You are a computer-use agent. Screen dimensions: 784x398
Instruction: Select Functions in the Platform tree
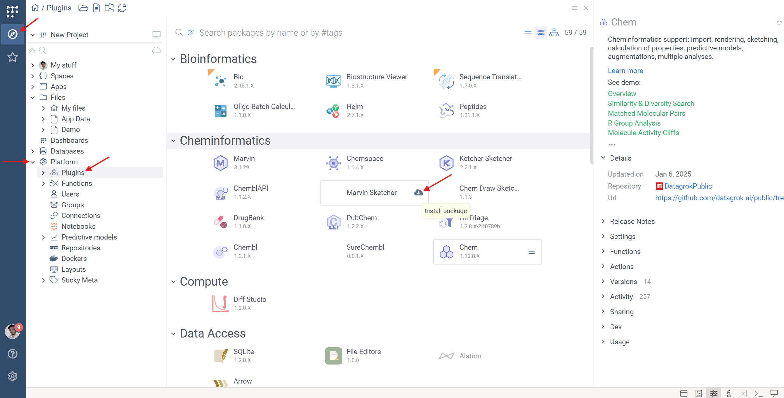[x=77, y=183]
